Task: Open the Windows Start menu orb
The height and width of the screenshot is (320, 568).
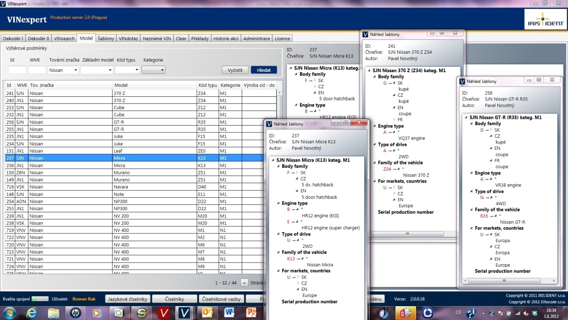Action: pyautogui.click(x=9, y=313)
